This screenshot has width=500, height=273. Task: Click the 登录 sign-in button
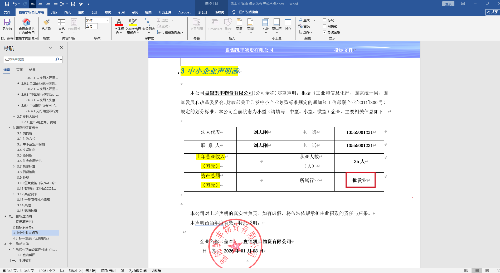[x=448, y=4]
